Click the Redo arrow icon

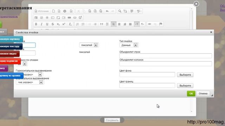tap(112, 11)
